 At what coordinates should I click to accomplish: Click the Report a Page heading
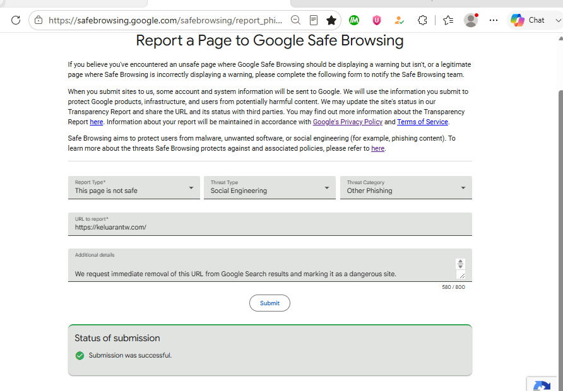tap(270, 40)
